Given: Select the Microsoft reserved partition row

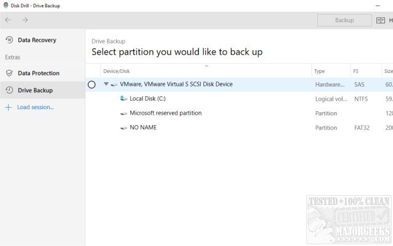Looking at the screenshot, I should pos(165,113).
